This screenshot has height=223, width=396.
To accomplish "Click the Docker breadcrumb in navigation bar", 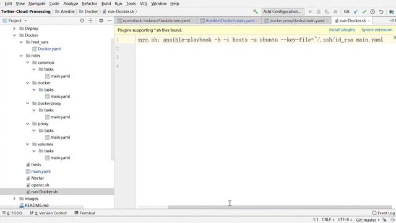I will coord(88,12).
